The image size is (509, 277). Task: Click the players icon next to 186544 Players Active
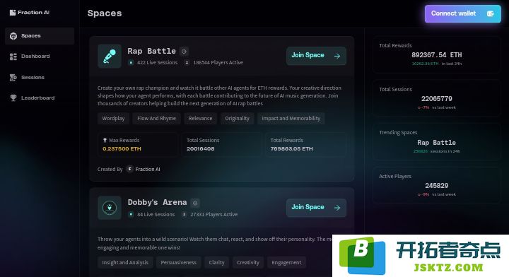click(x=187, y=63)
